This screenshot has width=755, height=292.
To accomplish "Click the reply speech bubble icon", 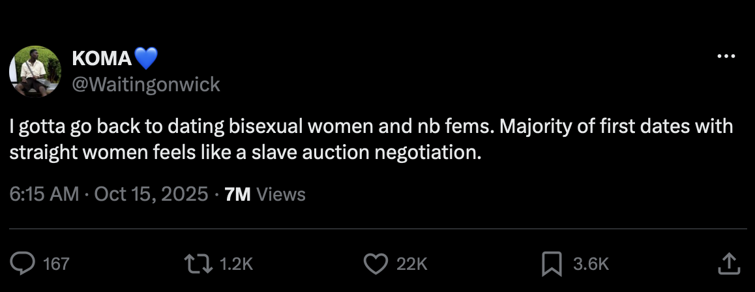I will 22,263.
